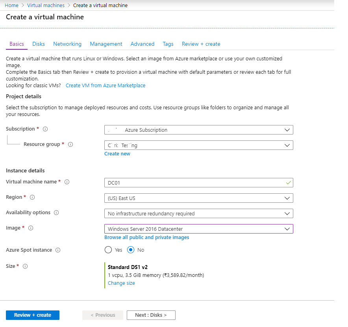Click the Next : Disks button
The image size is (348, 327).
coord(150,315)
